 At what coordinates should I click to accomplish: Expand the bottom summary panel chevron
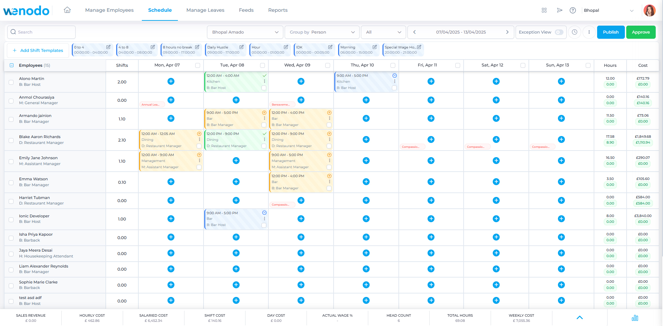[x=579, y=318]
